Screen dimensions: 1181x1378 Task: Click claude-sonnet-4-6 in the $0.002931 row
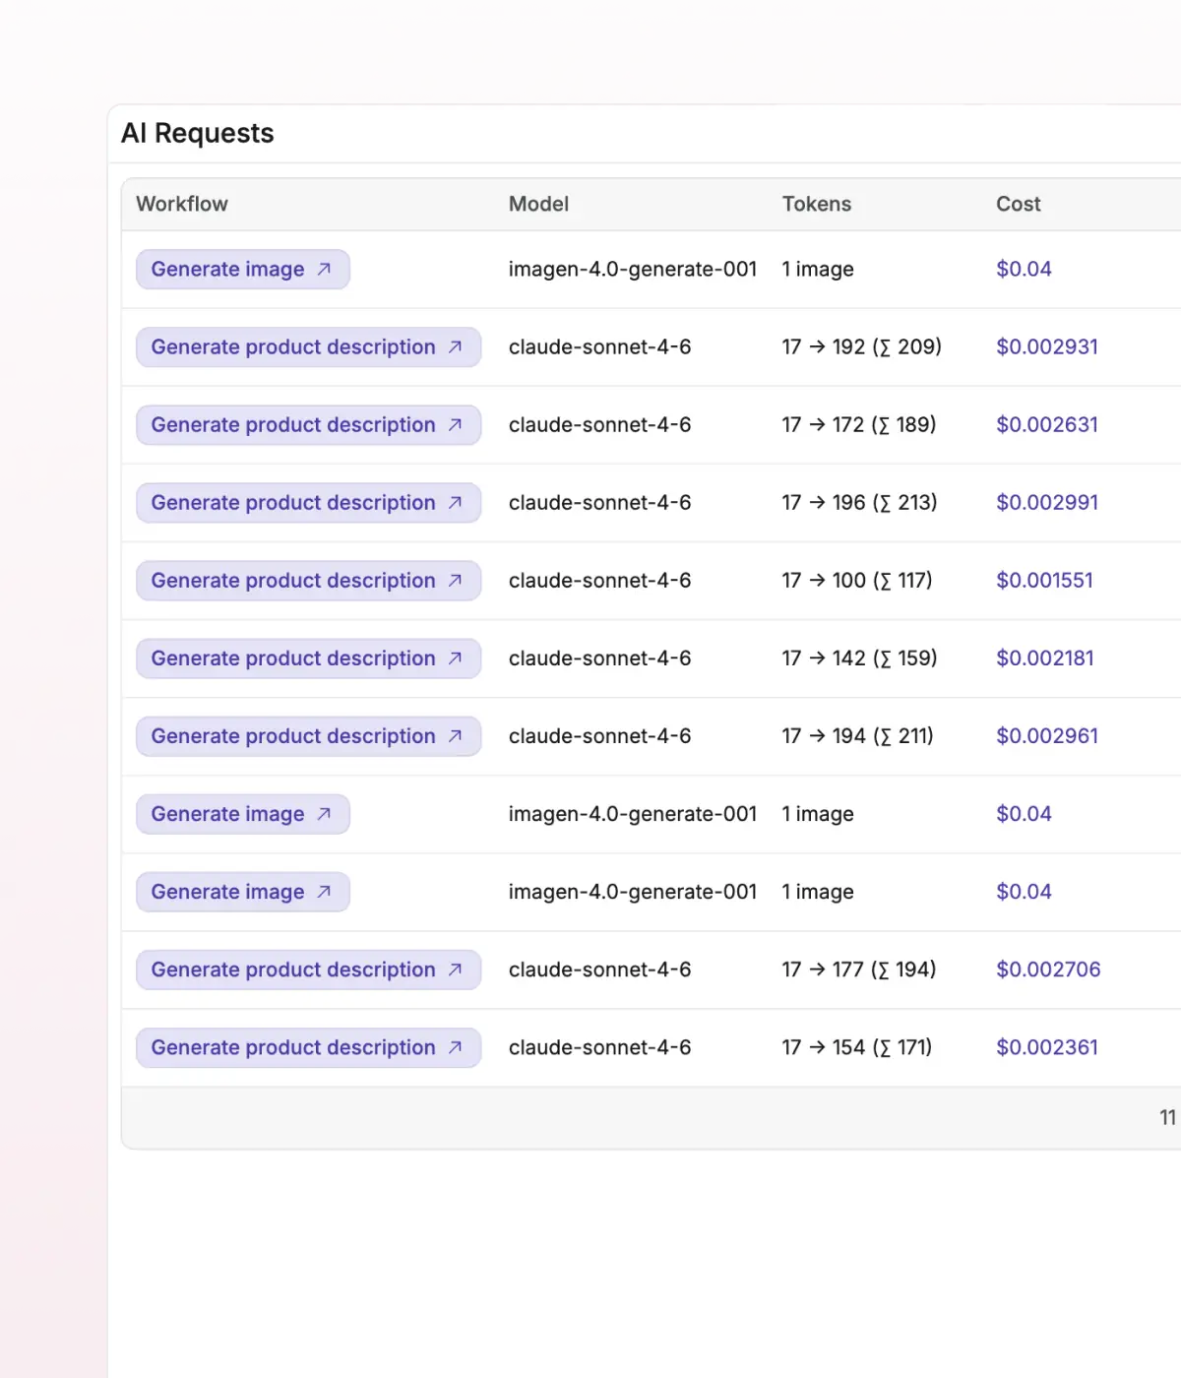599,347
